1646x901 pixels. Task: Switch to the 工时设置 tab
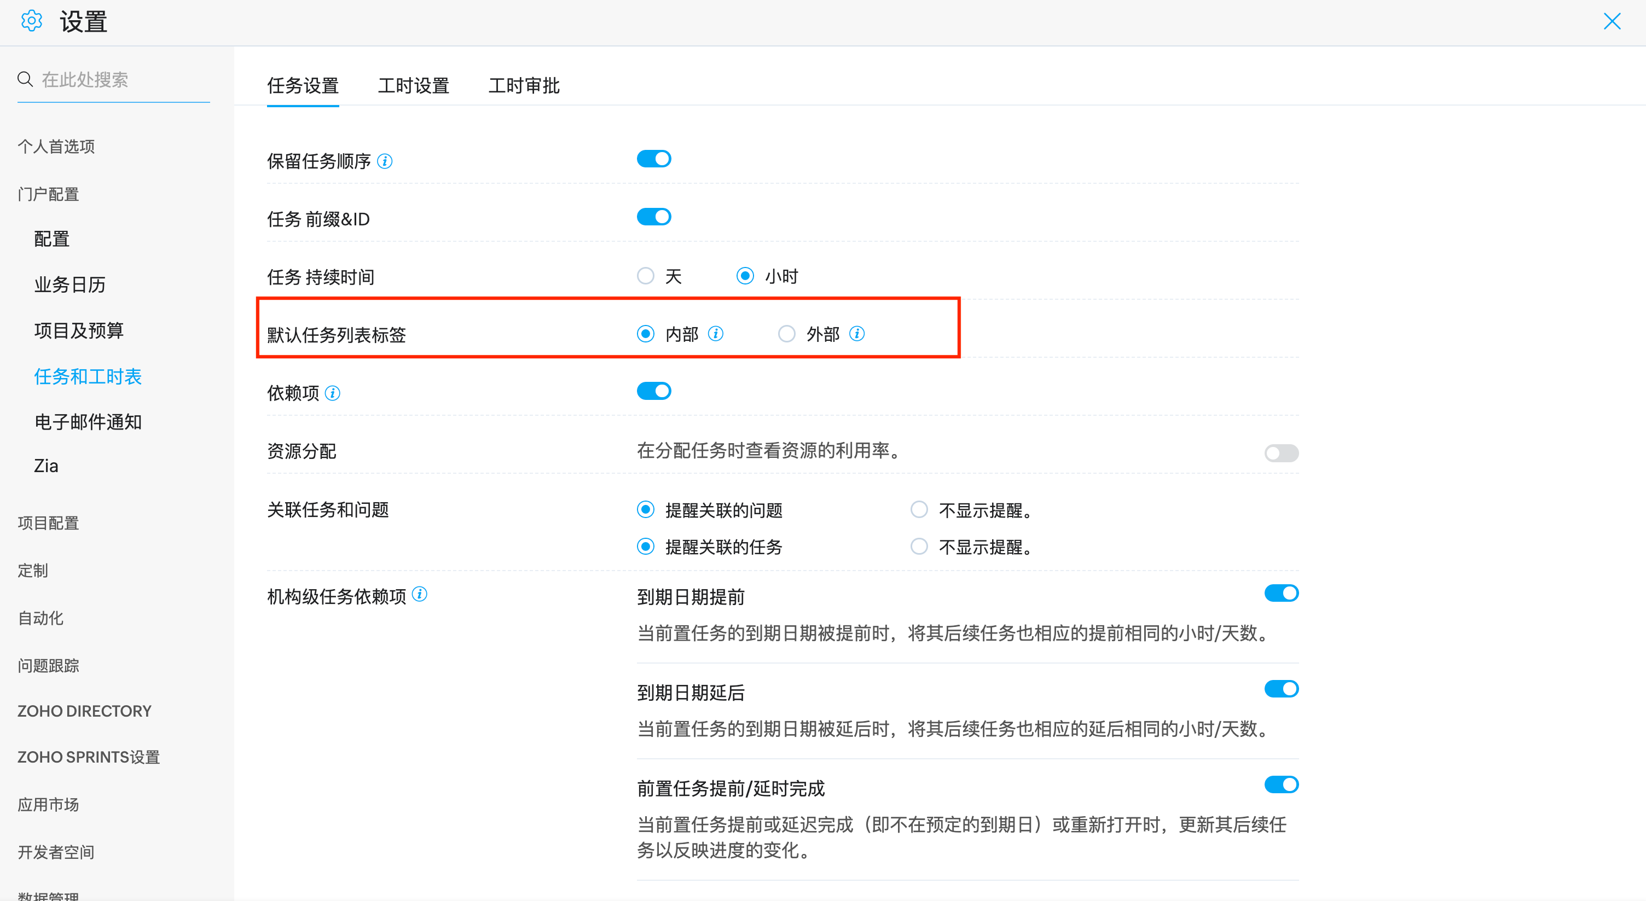pos(414,86)
